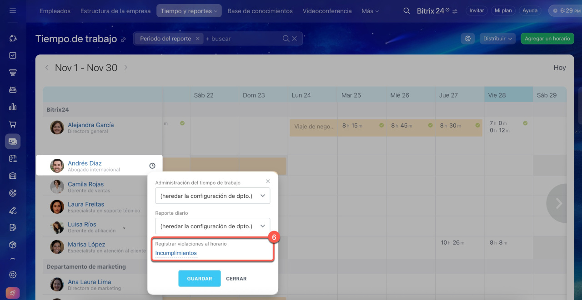
Task: Open the Base de conocimientos tab
Action: coord(260,11)
